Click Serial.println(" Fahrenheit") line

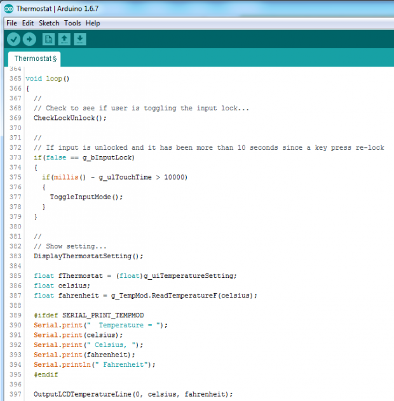[95, 365]
